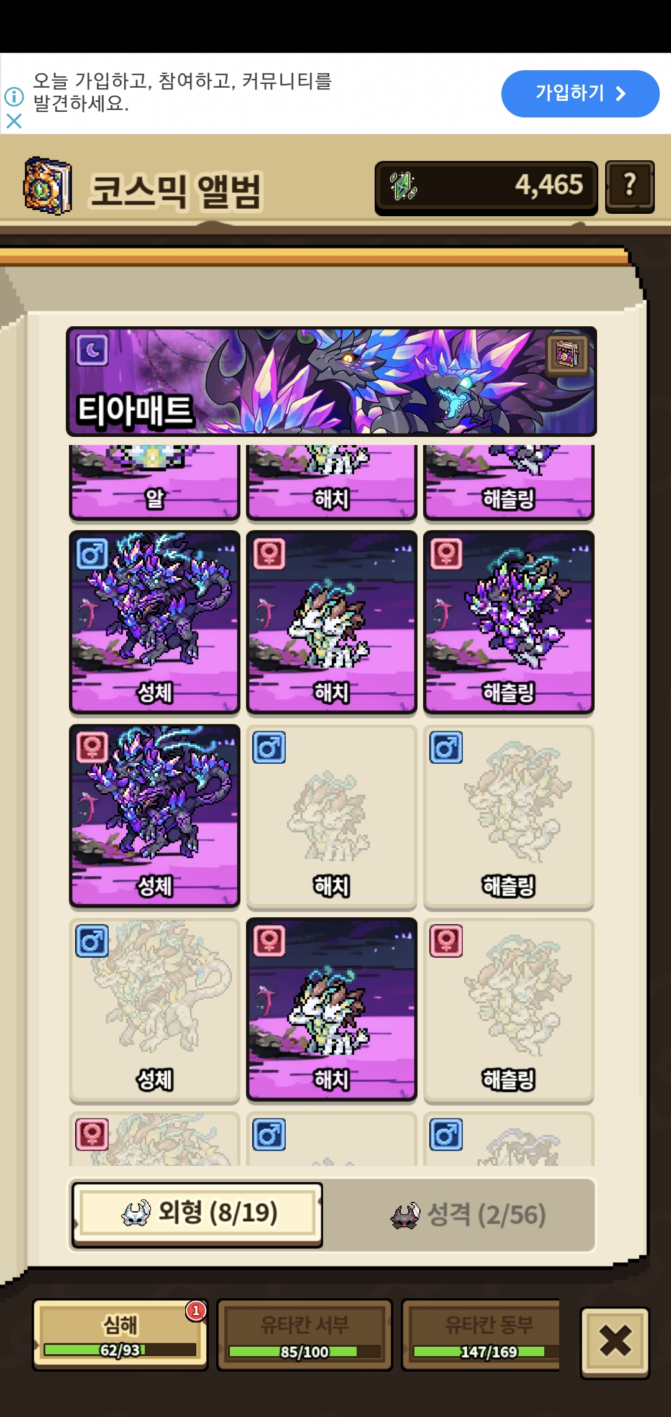The width and height of the screenshot is (671, 1417).
Task: Select the 유타칸 동부 147/169 region
Action: point(481,1334)
